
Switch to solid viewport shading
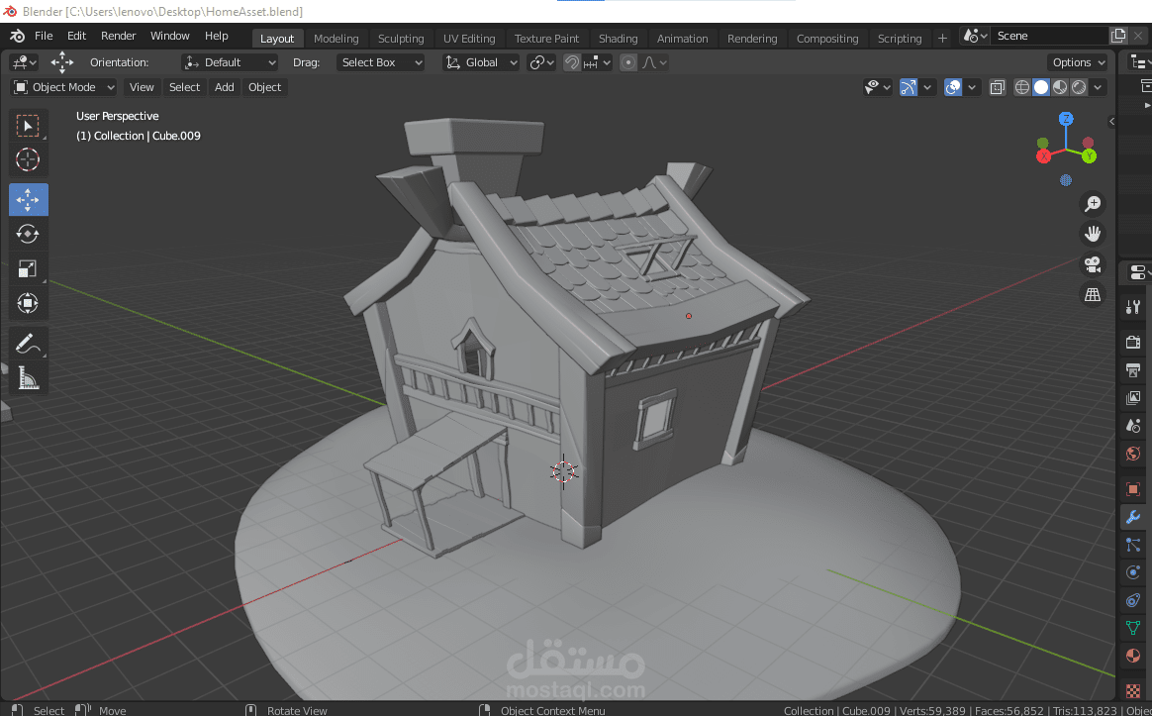[x=1041, y=87]
